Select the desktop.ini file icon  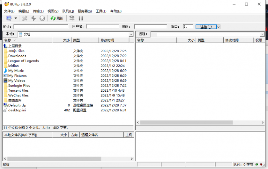(x=5, y=110)
